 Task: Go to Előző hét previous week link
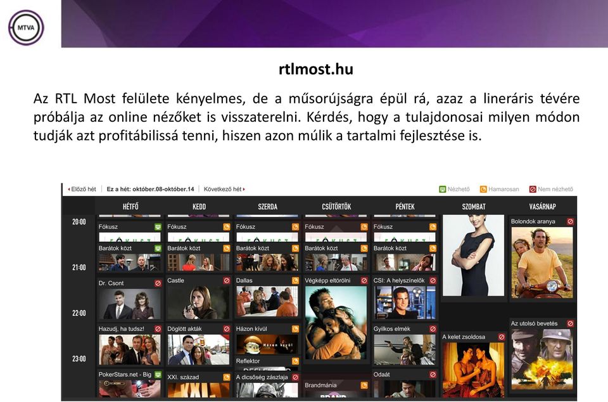click(82, 189)
